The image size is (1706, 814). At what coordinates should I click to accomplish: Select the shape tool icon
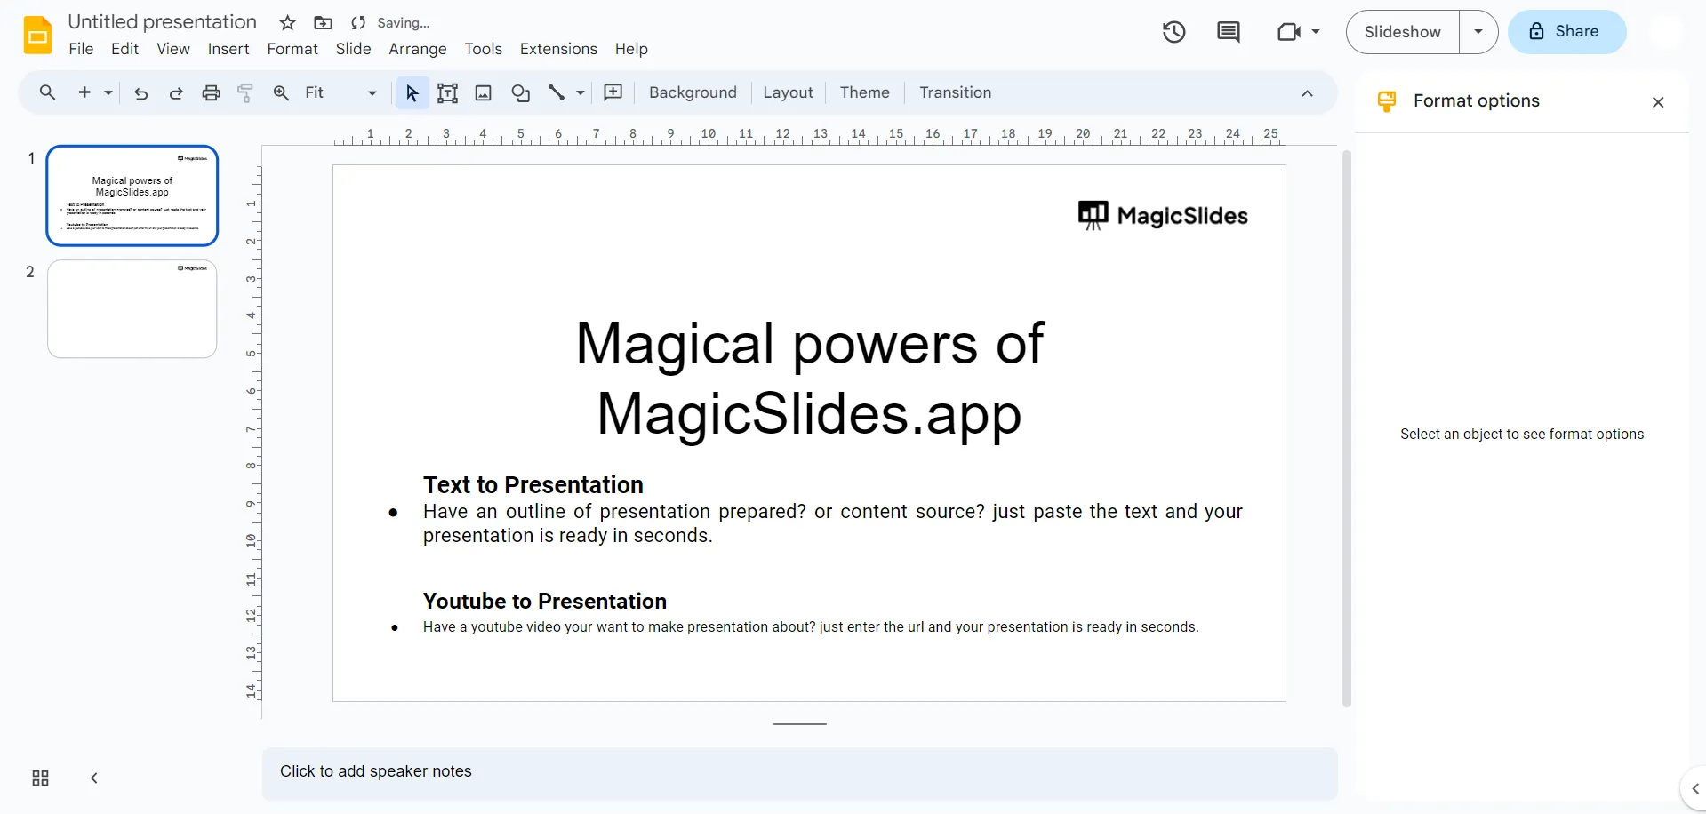tap(521, 92)
